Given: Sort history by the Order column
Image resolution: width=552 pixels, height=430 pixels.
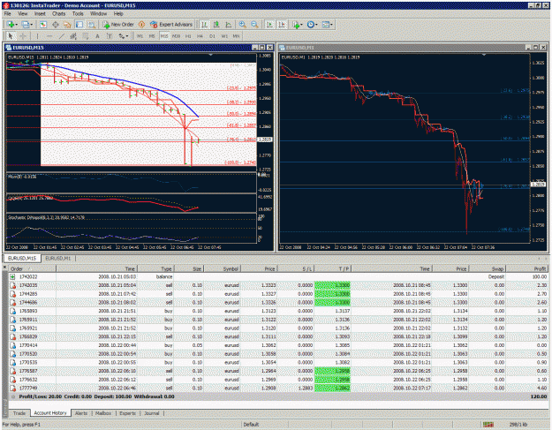Looking at the screenshot, I should (32, 268).
